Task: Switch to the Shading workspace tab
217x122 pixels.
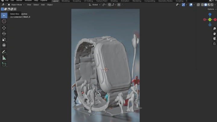Action: 114,1
